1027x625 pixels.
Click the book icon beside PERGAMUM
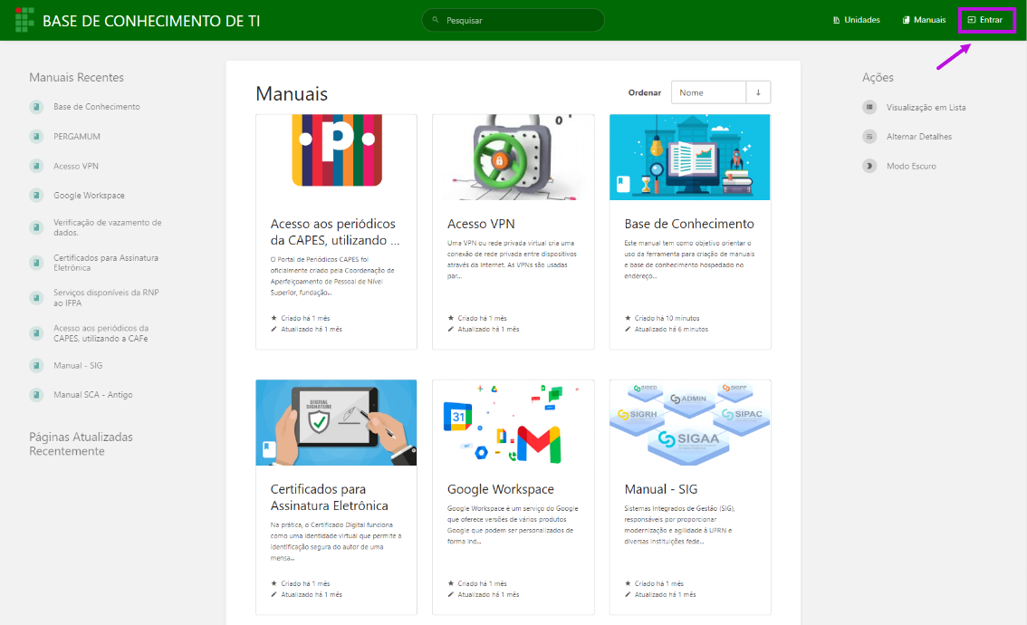36,136
